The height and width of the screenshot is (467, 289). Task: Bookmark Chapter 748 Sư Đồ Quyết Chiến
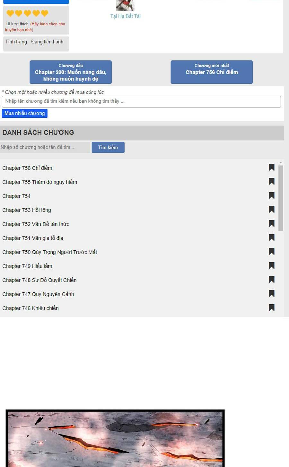(271, 280)
